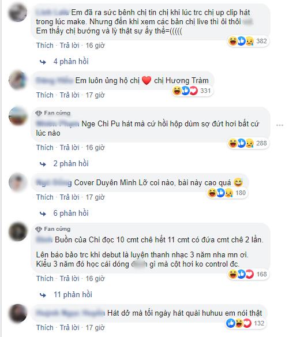
Task: Open reactions on the 382-reaction comment
Action: (x=248, y=41)
